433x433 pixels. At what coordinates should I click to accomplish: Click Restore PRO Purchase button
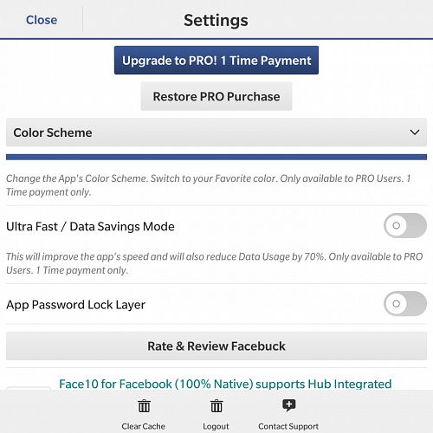point(216,96)
